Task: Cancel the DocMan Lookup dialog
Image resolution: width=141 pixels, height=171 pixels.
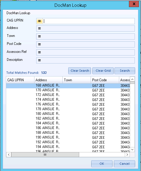Action: tap(125, 164)
